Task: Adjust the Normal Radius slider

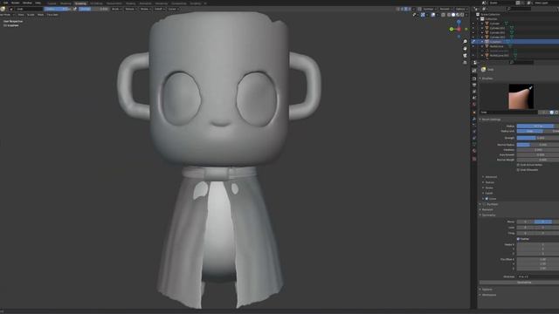Action: (x=538, y=145)
